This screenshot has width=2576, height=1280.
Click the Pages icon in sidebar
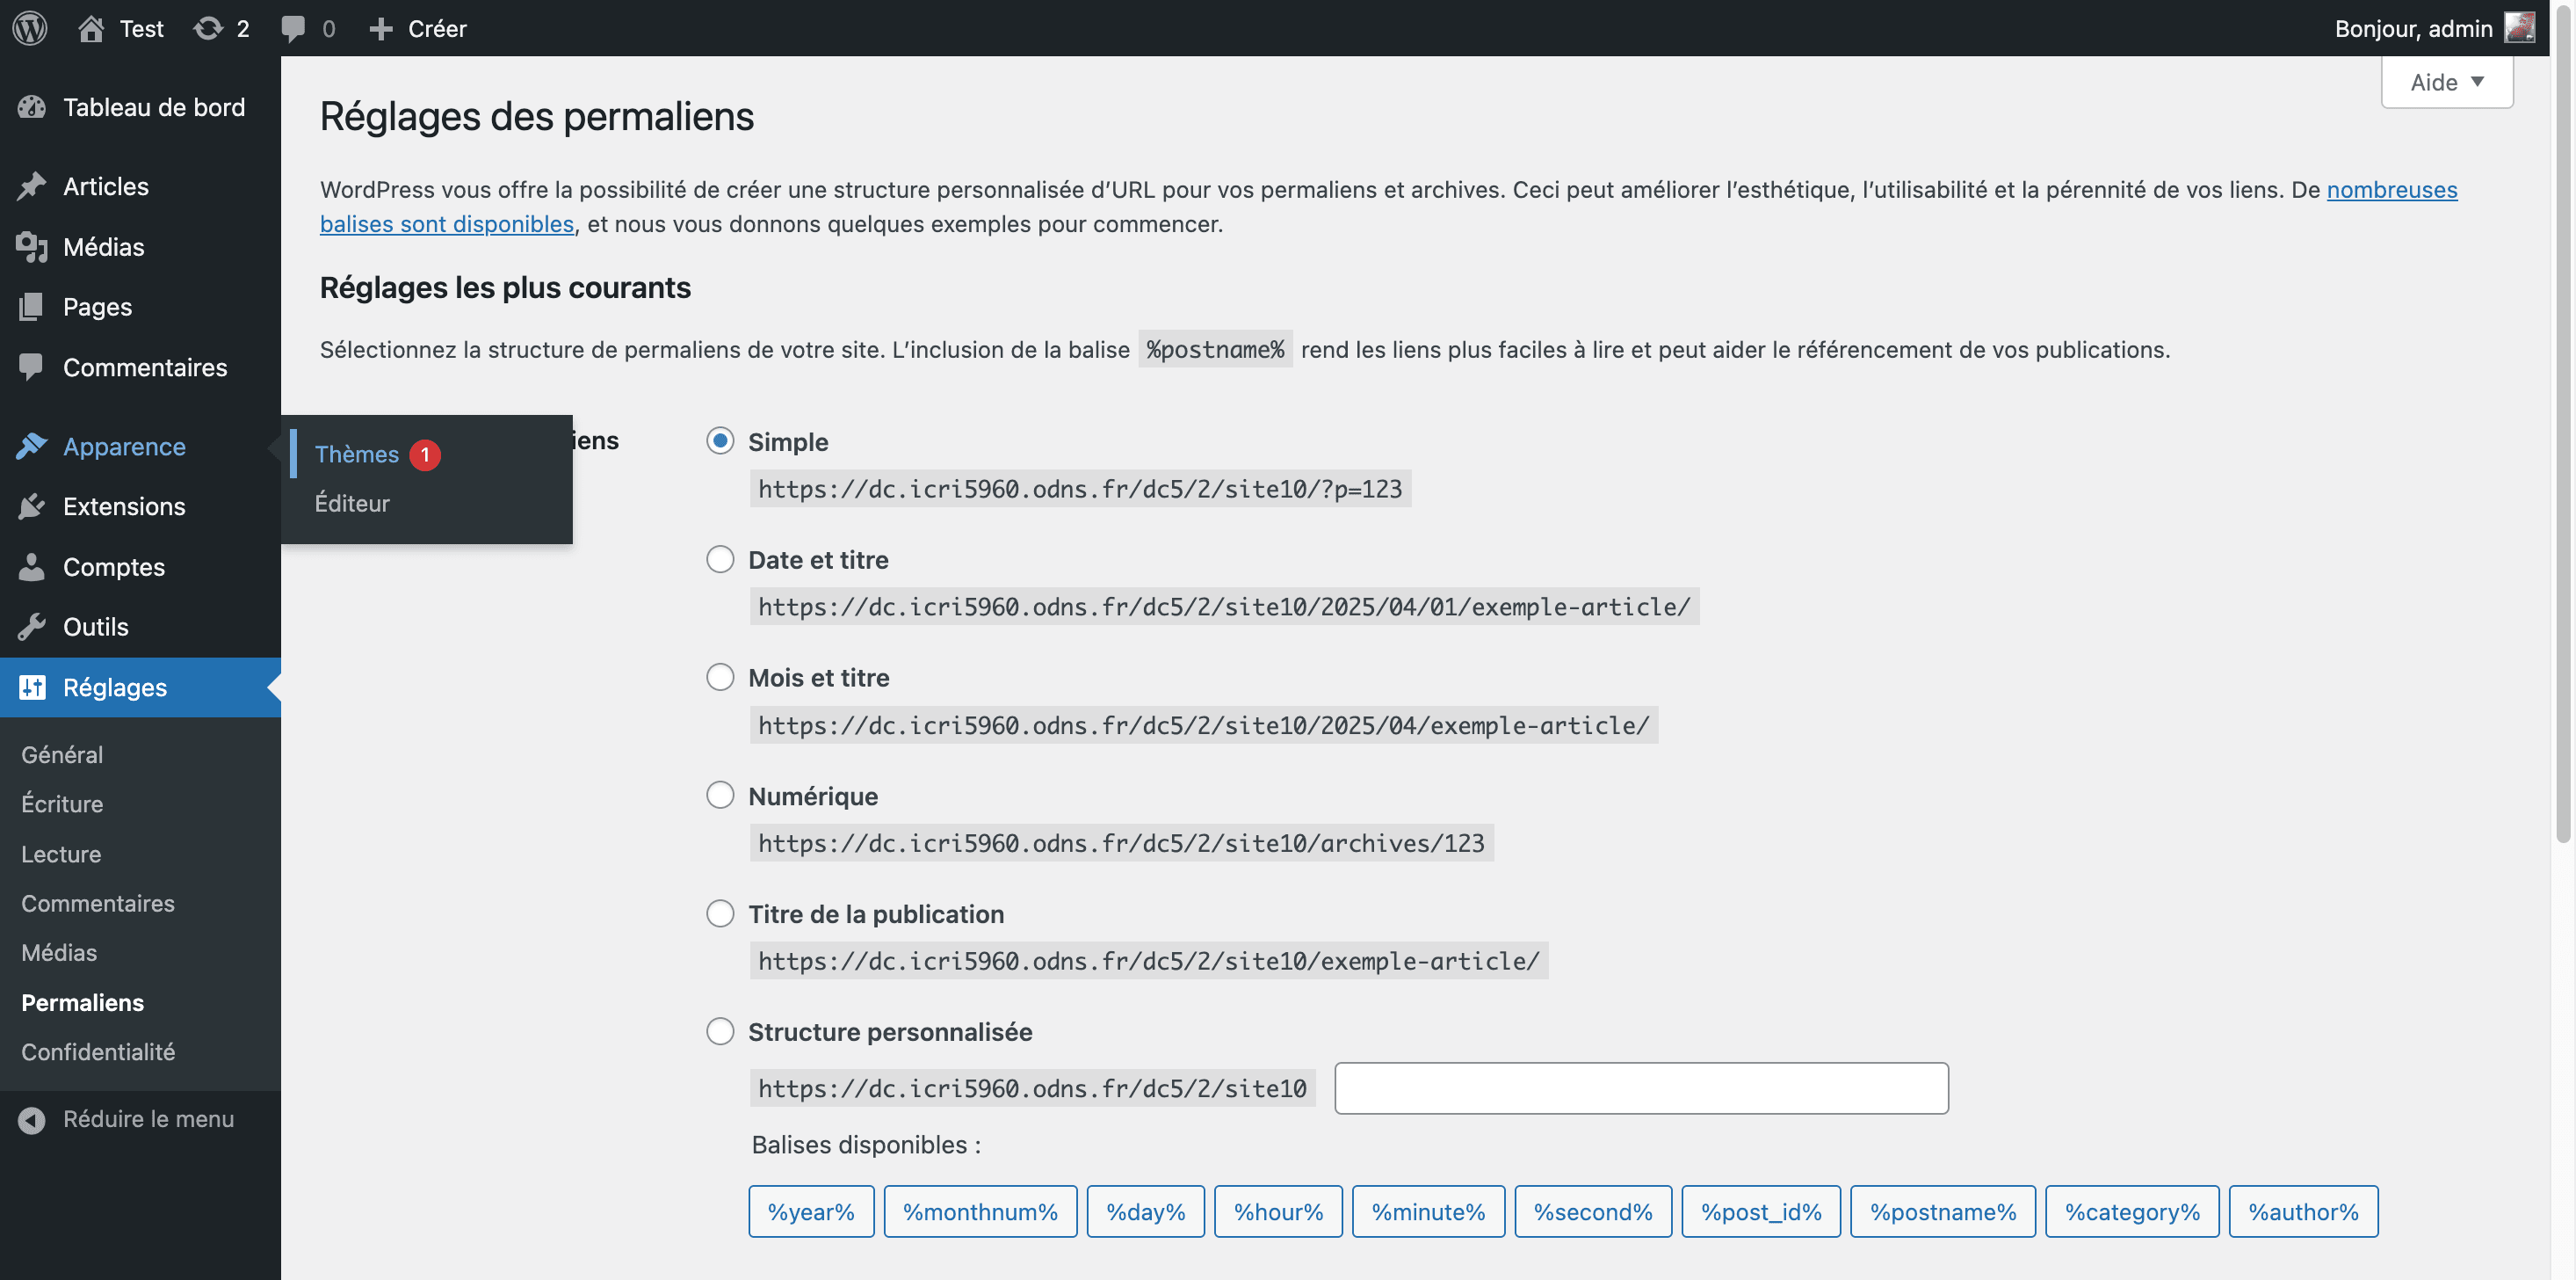coord(32,307)
